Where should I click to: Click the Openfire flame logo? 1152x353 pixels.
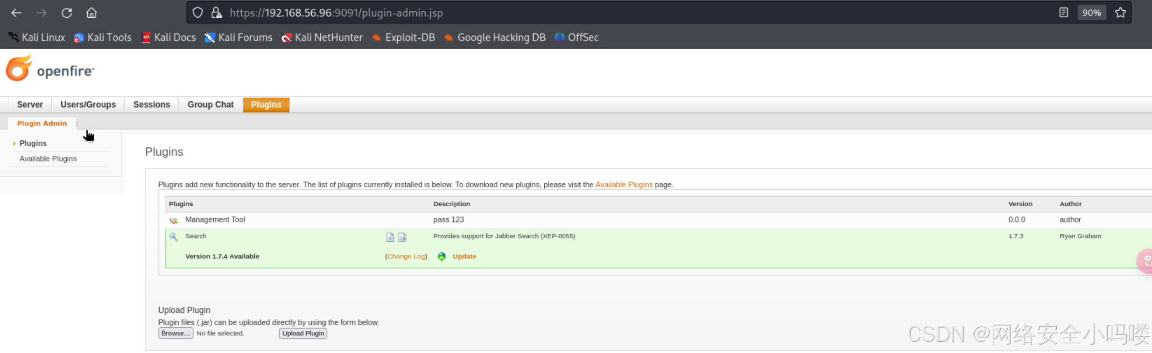coord(19,68)
